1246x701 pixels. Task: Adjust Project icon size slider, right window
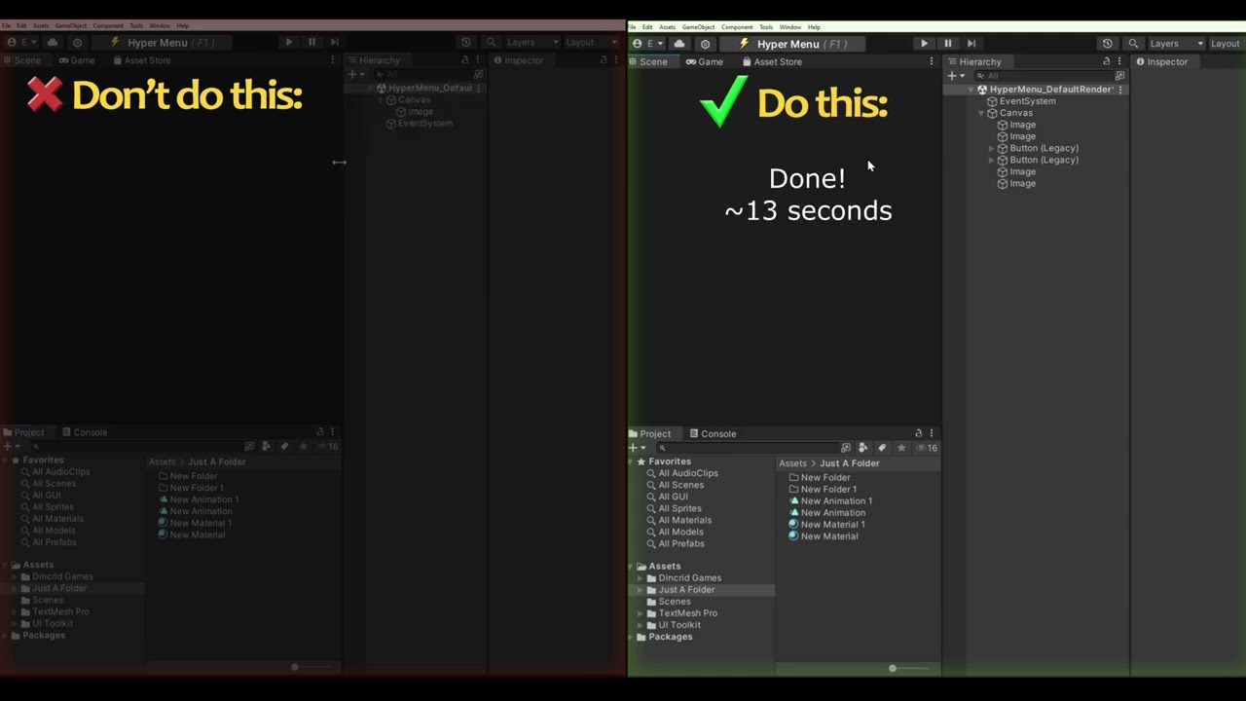point(892,668)
